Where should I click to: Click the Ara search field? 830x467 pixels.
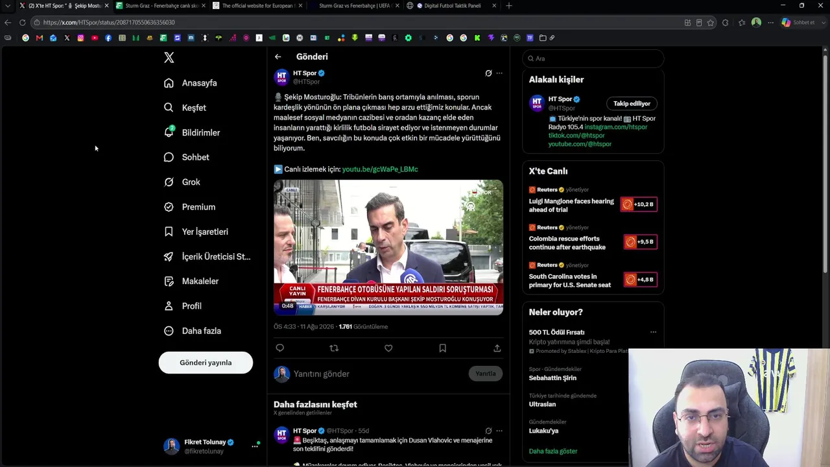tap(593, 58)
